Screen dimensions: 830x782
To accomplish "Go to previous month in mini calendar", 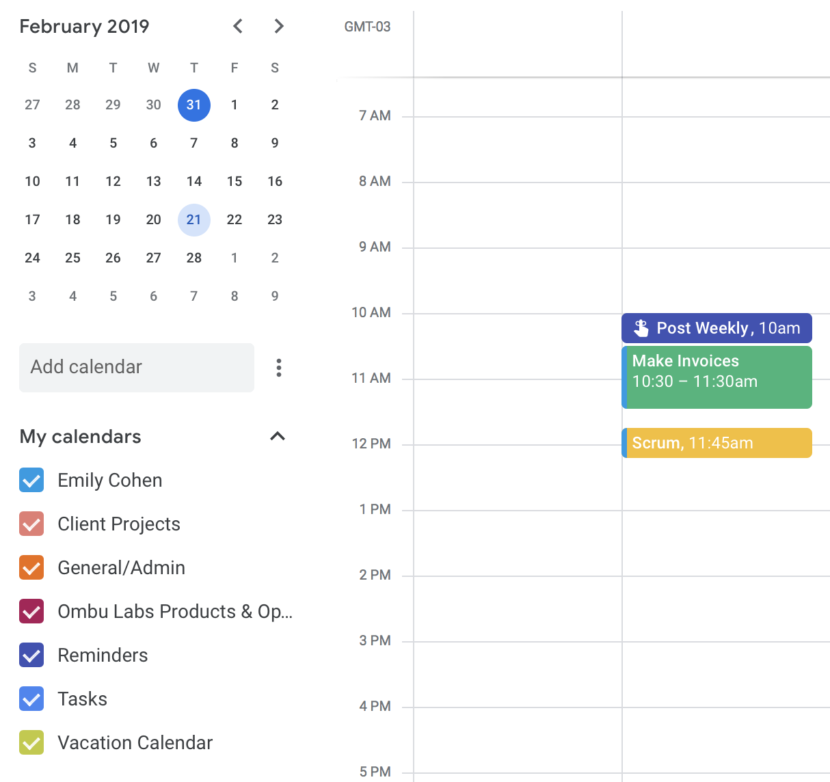I will (x=238, y=26).
